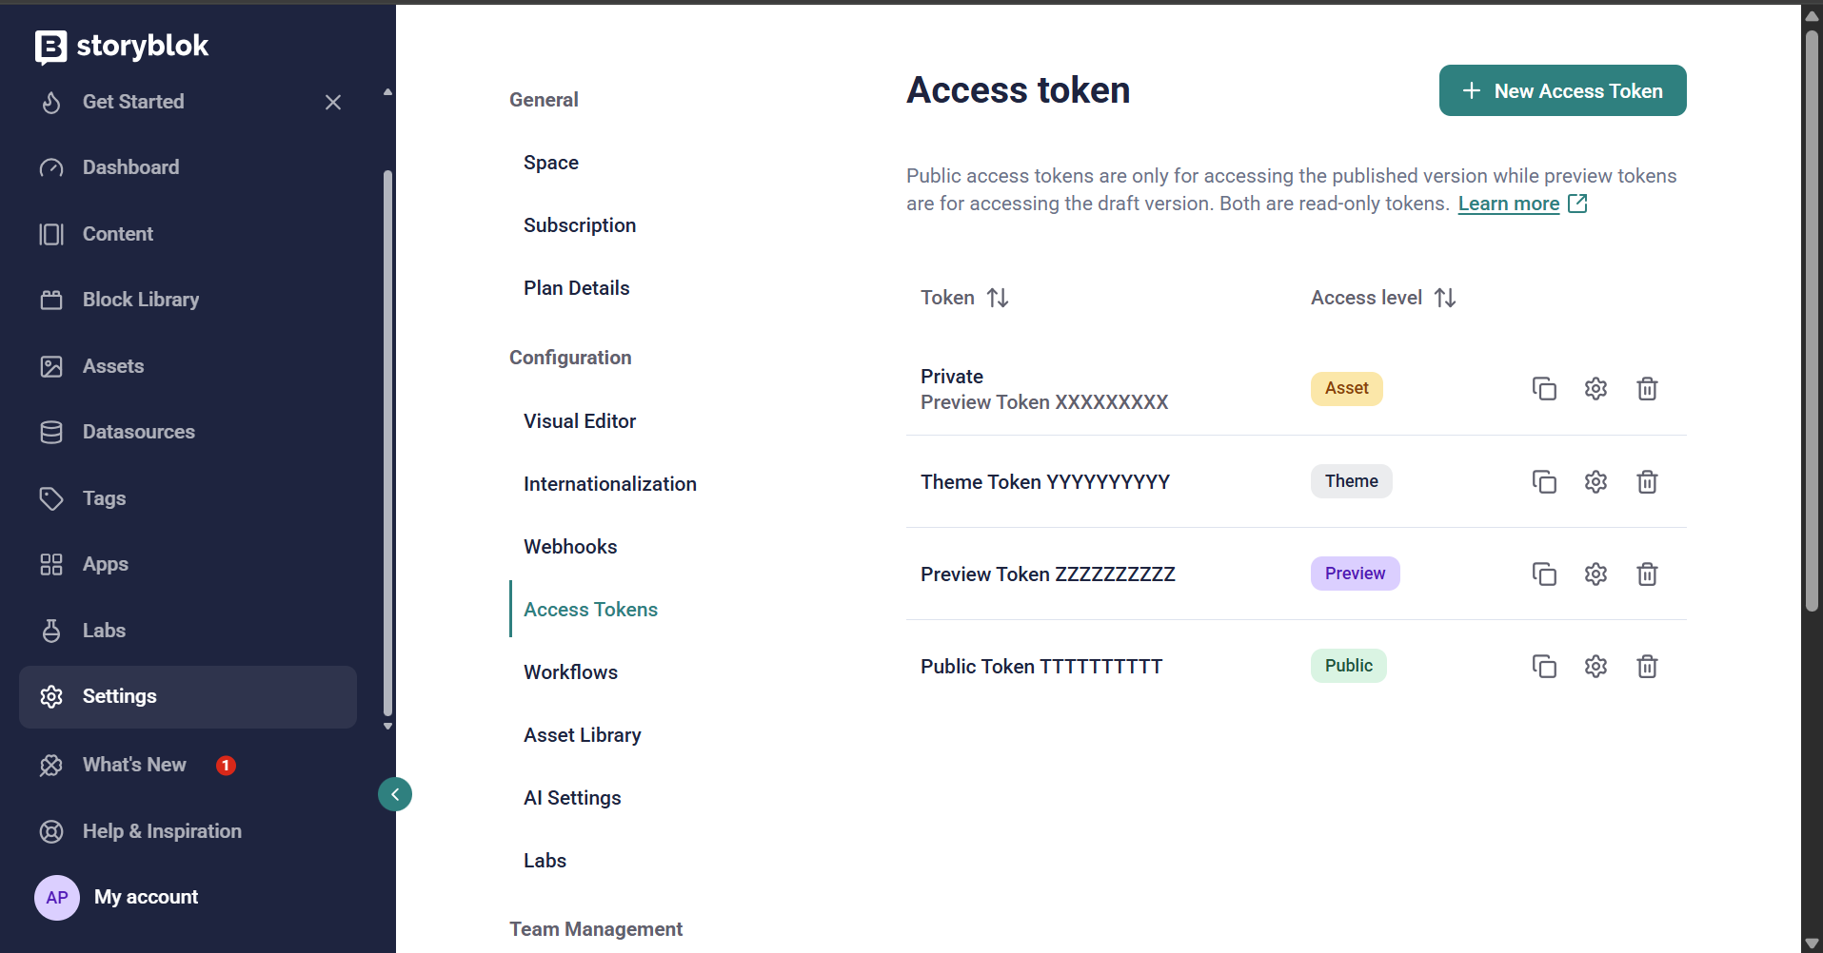Viewport: 1823px width, 953px height.
Task: Open Webhooks configuration
Action: point(570,547)
